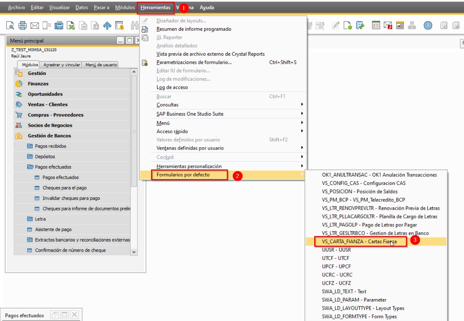Click the Compras shopping cart icon
This screenshot has height=321, width=464.
(x=19, y=115)
